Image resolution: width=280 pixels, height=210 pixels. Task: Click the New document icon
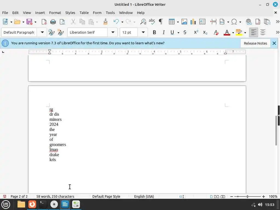5,22
